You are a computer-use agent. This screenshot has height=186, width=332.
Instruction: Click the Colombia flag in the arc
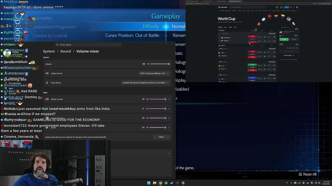click(x=282, y=17)
